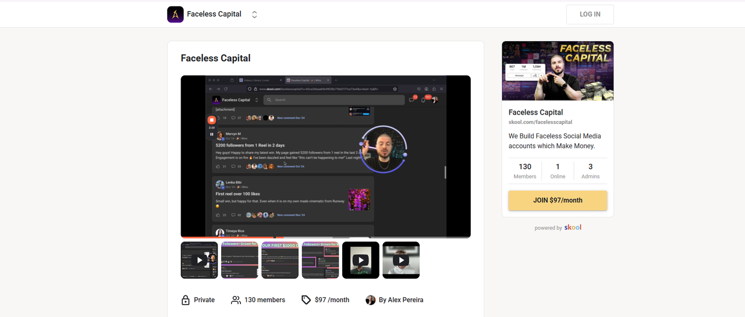745x317 pixels.
Task: Select the third thumbnail about FIRST $1000
Action: [280, 260]
